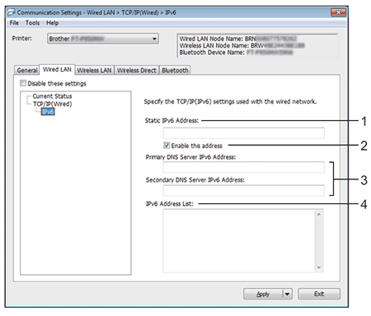This screenshot has width=371, height=316.
Task: Click the Wired LAN Node Name text
Action: coord(238,39)
